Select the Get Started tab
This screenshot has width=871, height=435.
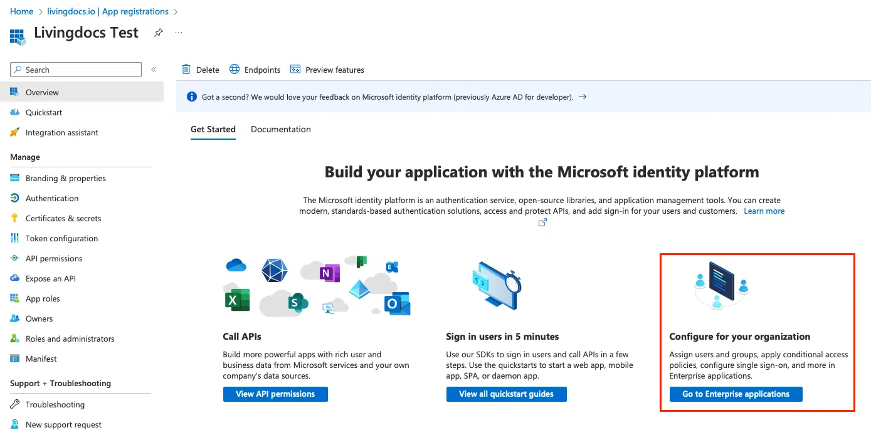[213, 129]
